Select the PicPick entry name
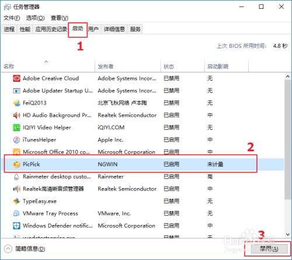This screenshot has height=260, width=292. tap(32, 164)
